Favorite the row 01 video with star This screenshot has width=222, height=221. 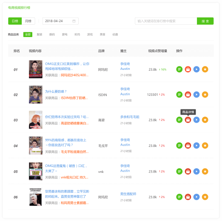[x=205, y=69]
